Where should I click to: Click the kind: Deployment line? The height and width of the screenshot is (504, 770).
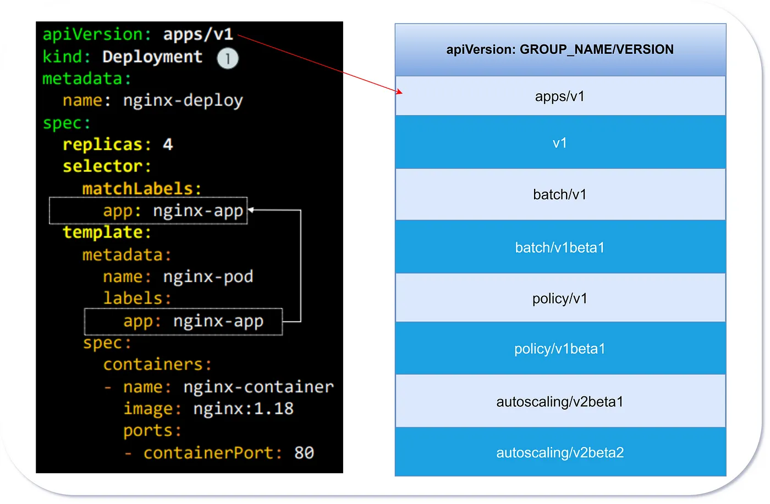click(x=123, y=57)
